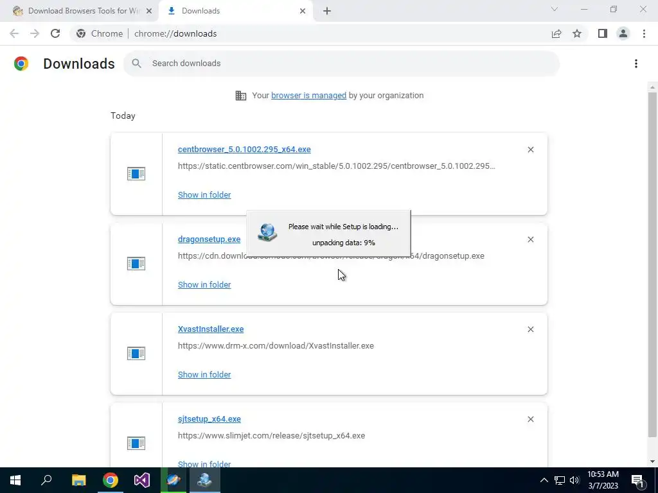Click the chrome://downloads address bar
Image resolution: width=658 pixels, height=493 pixels.
pos(175,33)
